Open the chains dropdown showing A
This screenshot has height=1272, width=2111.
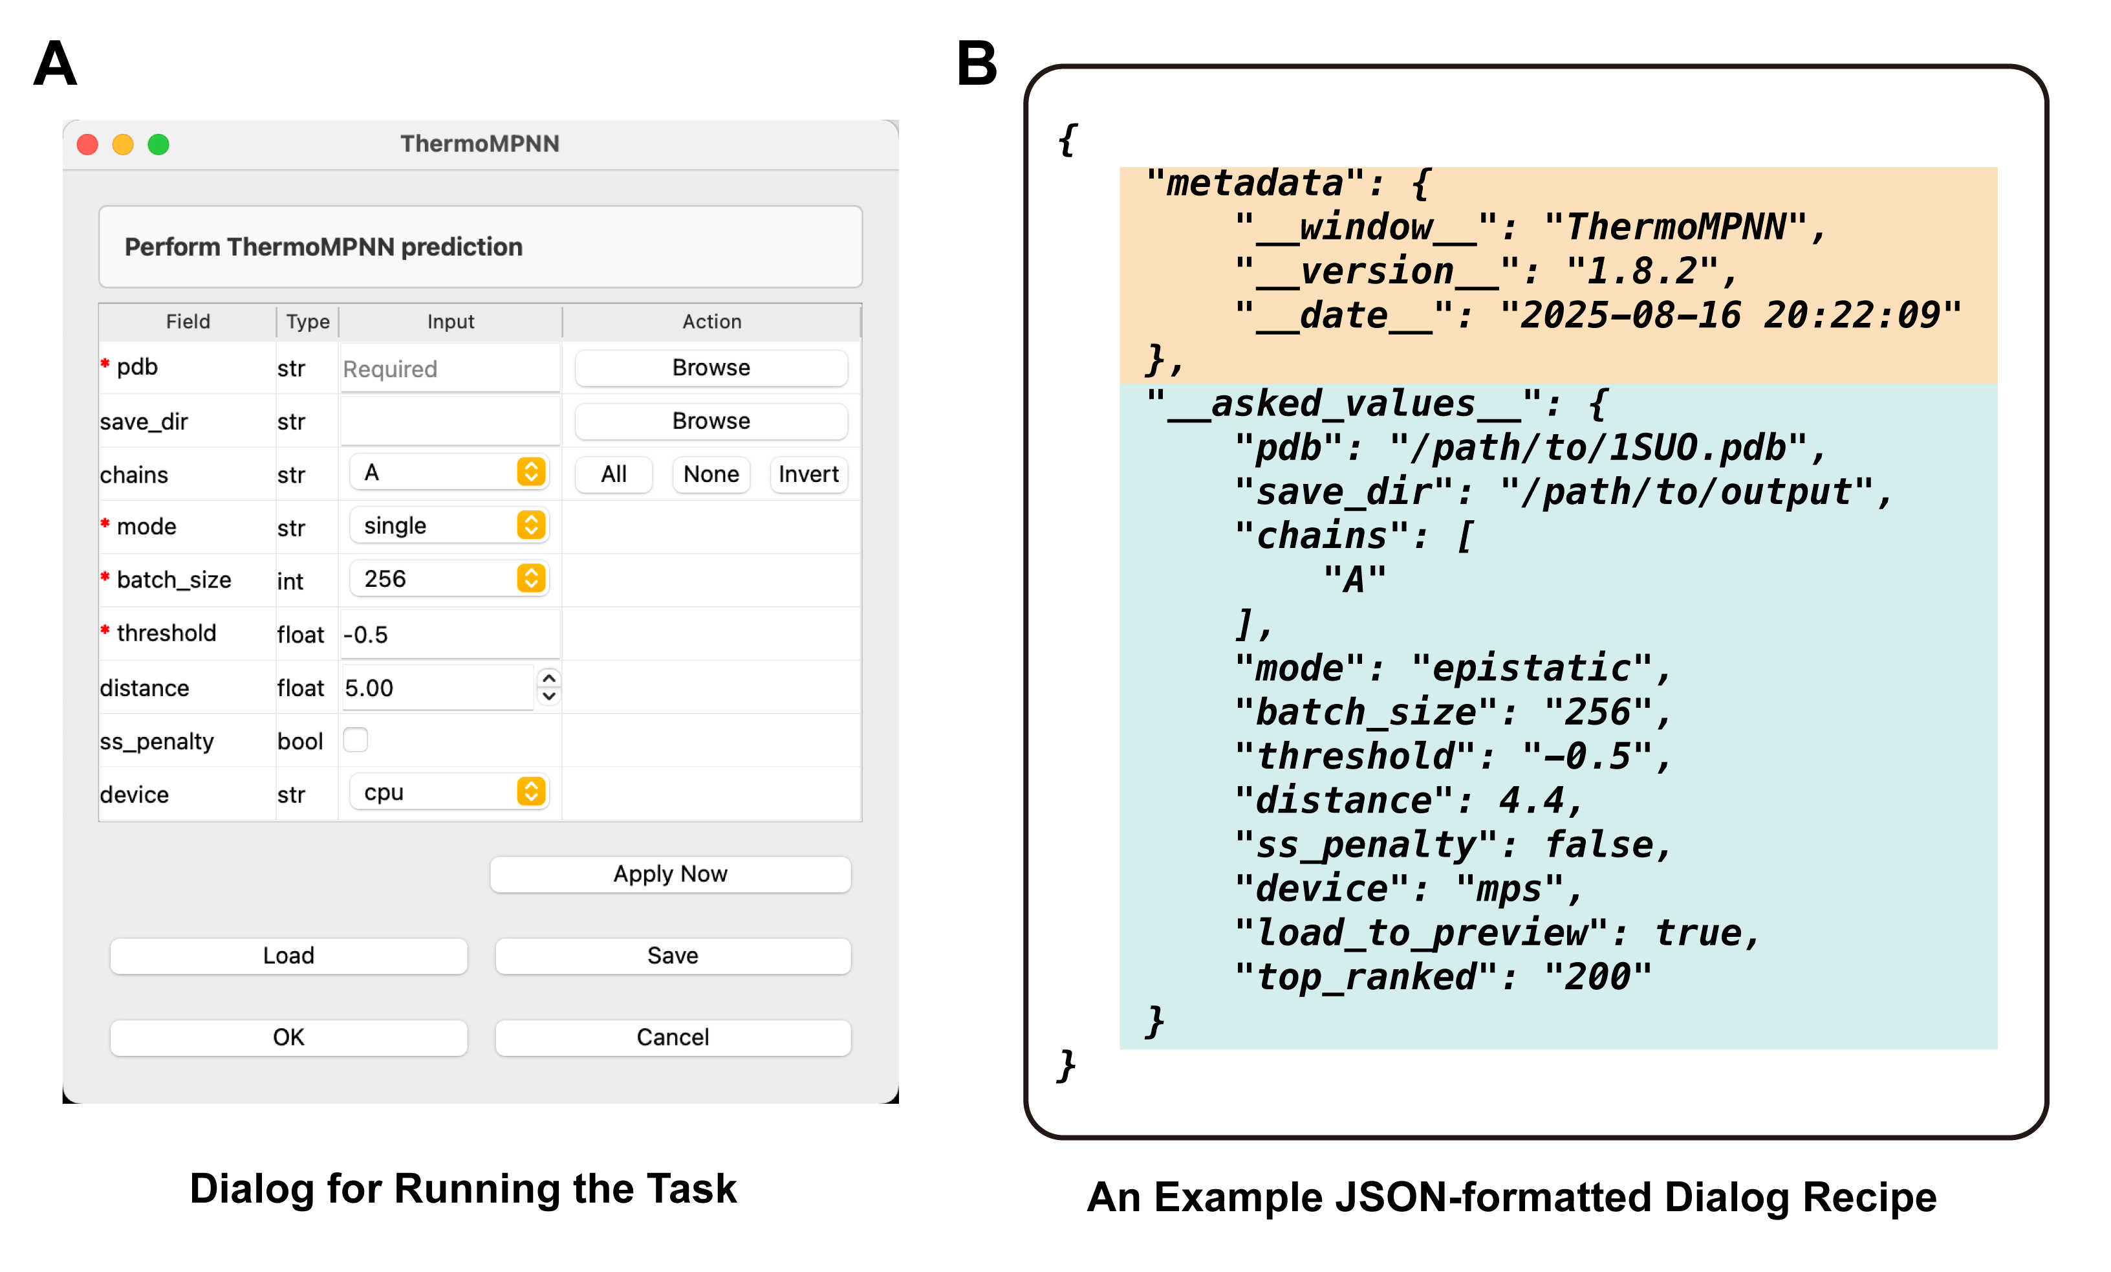[x=449, y=472]
